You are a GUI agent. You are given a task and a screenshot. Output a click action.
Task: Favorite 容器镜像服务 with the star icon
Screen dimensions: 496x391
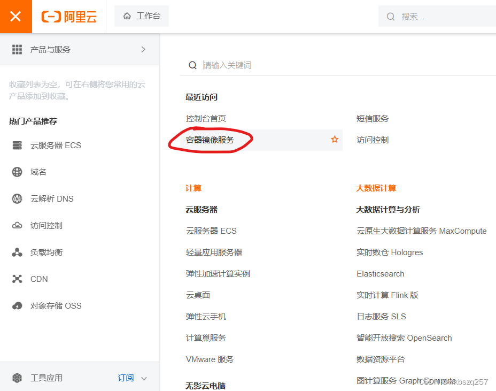coord(335,139)
